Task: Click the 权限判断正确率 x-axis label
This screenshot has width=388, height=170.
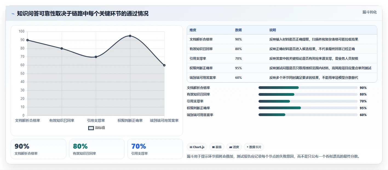Action: point(130,120)
